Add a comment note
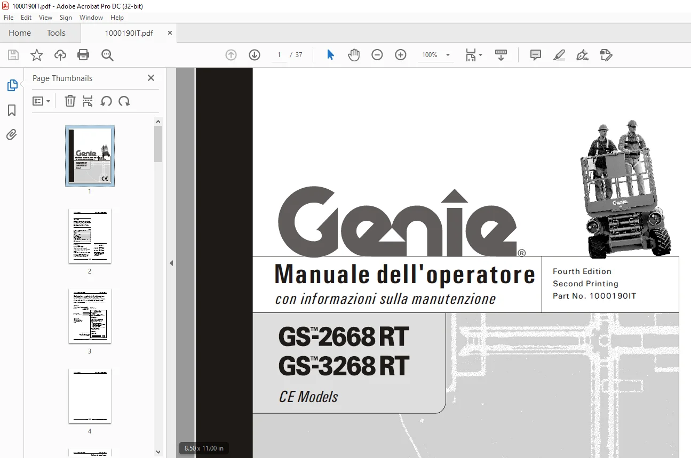The width and height of the screenshot is (691, 458). (536, 55)
